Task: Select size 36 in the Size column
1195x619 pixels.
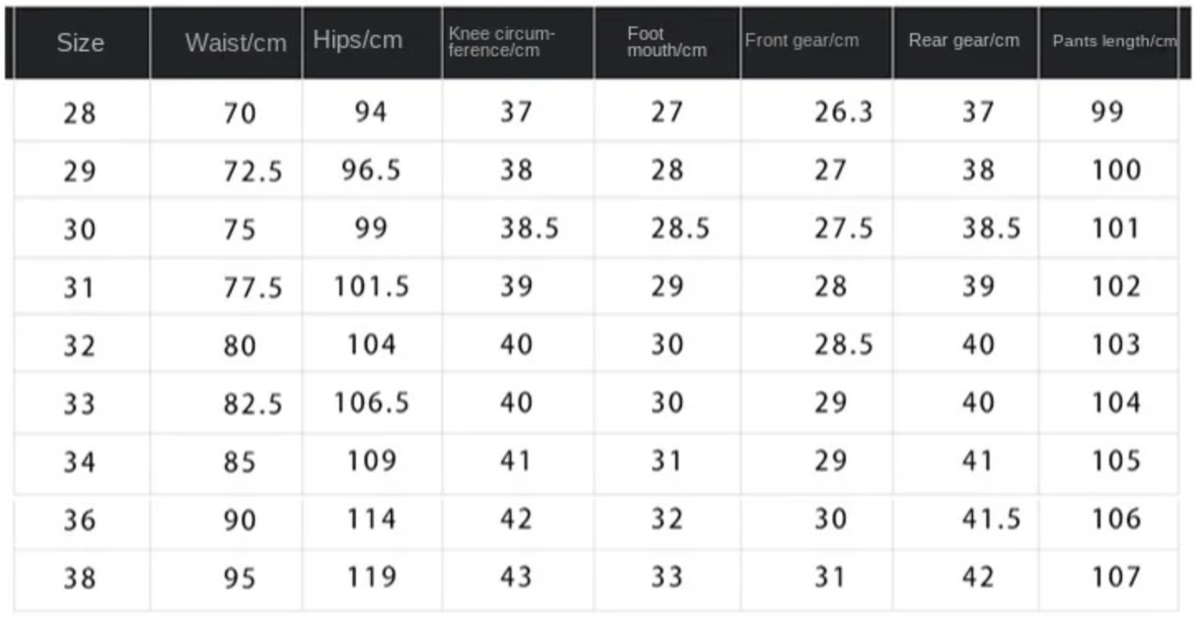Action: [79, 520]
